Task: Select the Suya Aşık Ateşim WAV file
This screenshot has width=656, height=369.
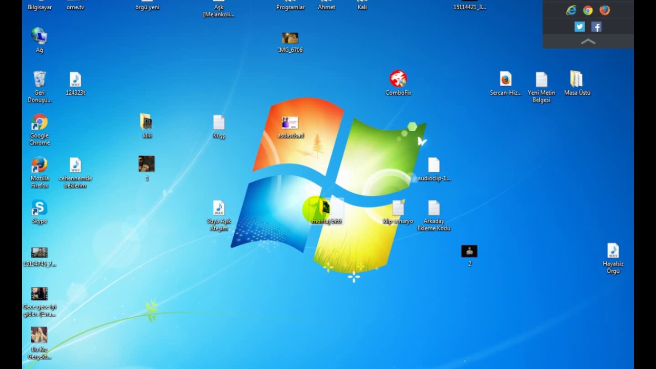Action: pyautogui.click(x=219, y=208)
